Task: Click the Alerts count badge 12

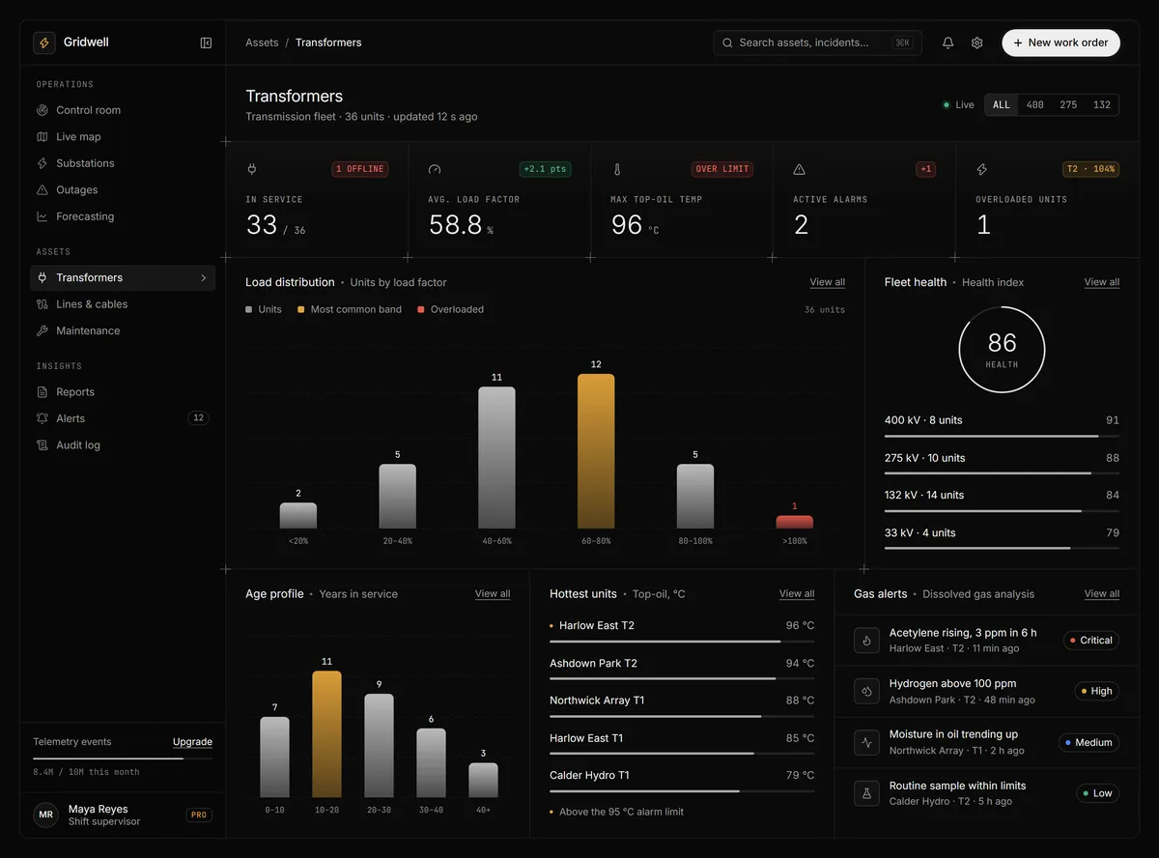Action: (x=198, y=418)
